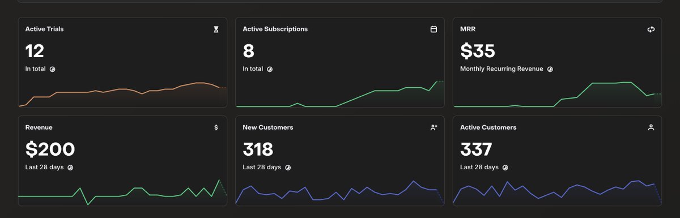Click the value 12 in Active Trials
Image resolution: width=680 pixels, height=218 pixels.
[x=35, y=52]
